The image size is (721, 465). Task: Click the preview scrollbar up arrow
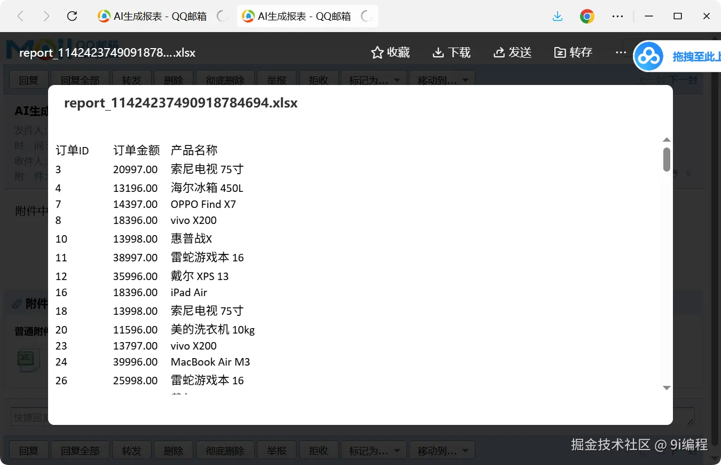tap(667, 140)
